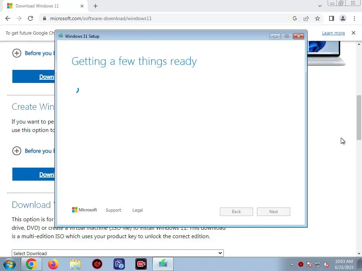Open the red gear app in taskbar
The height and width of the screenshot is (271, 362).
[x=97, y=264]
